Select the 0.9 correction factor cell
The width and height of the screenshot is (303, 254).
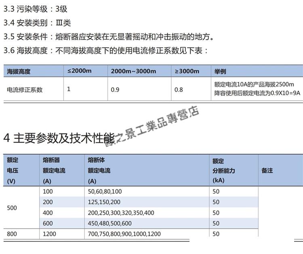click(x=115, y=90)
